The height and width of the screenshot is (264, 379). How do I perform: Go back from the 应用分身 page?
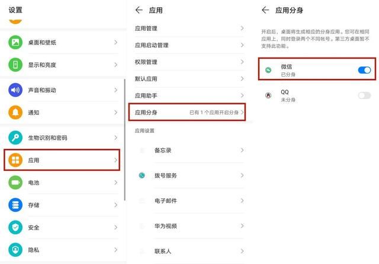tap(265, 10)
